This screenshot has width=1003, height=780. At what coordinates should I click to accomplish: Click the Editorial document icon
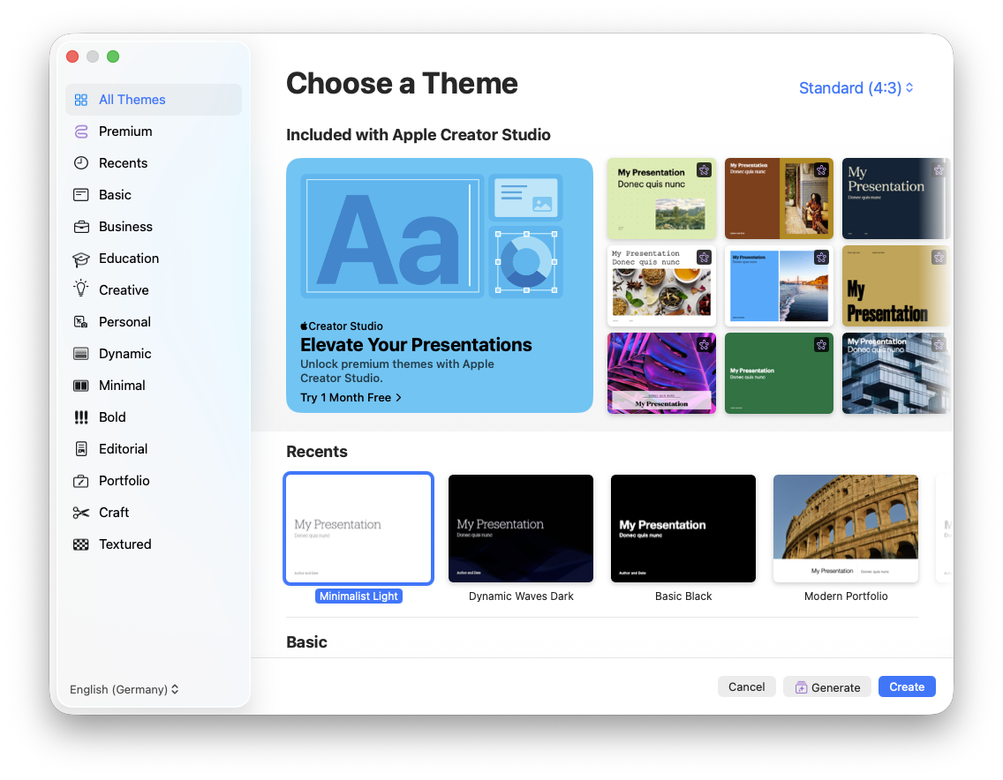click(x=80, y=449)
